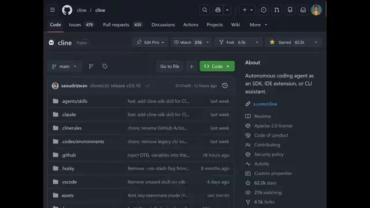Viewport: 370px width, 208px height.
Task: Switch to the Pull requests tab
Action: 123,24
